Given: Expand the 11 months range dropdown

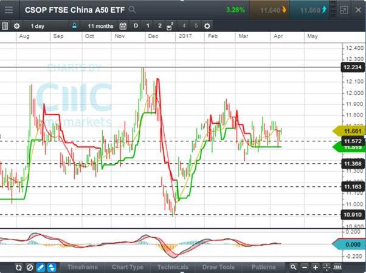Looking at the screenshot, I should (100, 26).
